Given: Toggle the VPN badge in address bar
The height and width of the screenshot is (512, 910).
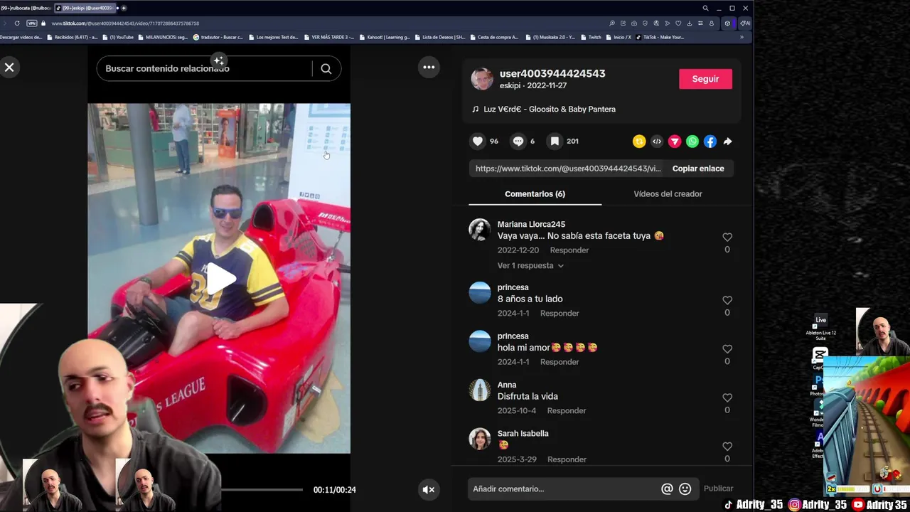Looking at the screenshot, I should click(x=31, y=23).
